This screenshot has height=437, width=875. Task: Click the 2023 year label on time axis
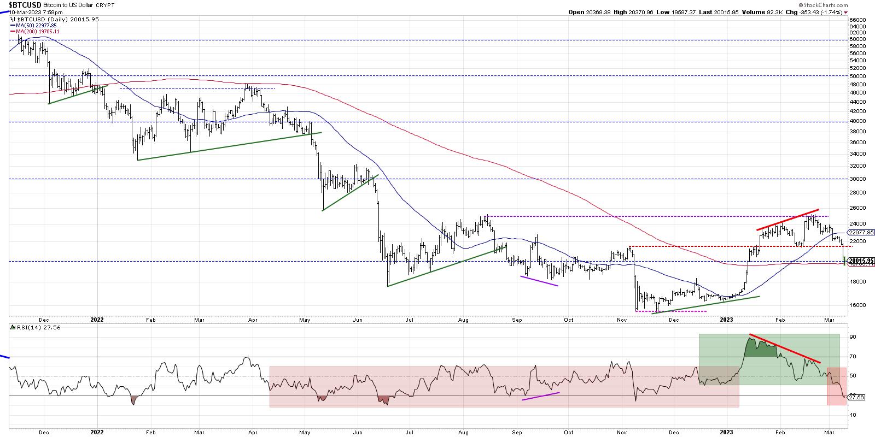point(727,320)
